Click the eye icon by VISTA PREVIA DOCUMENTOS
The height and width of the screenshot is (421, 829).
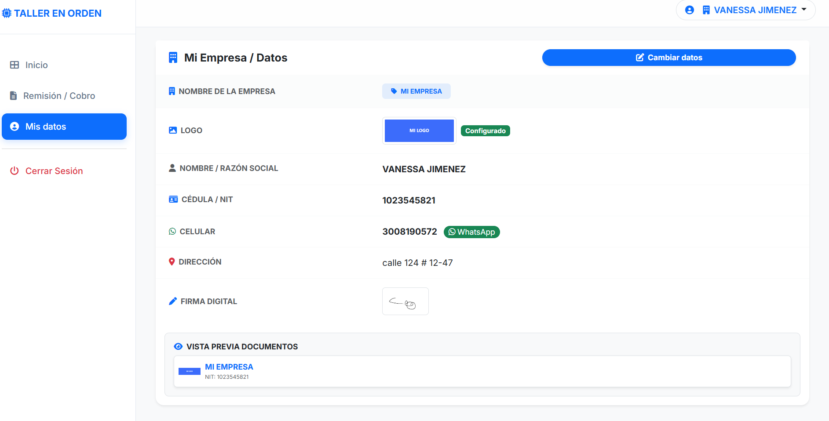(178, 346)
